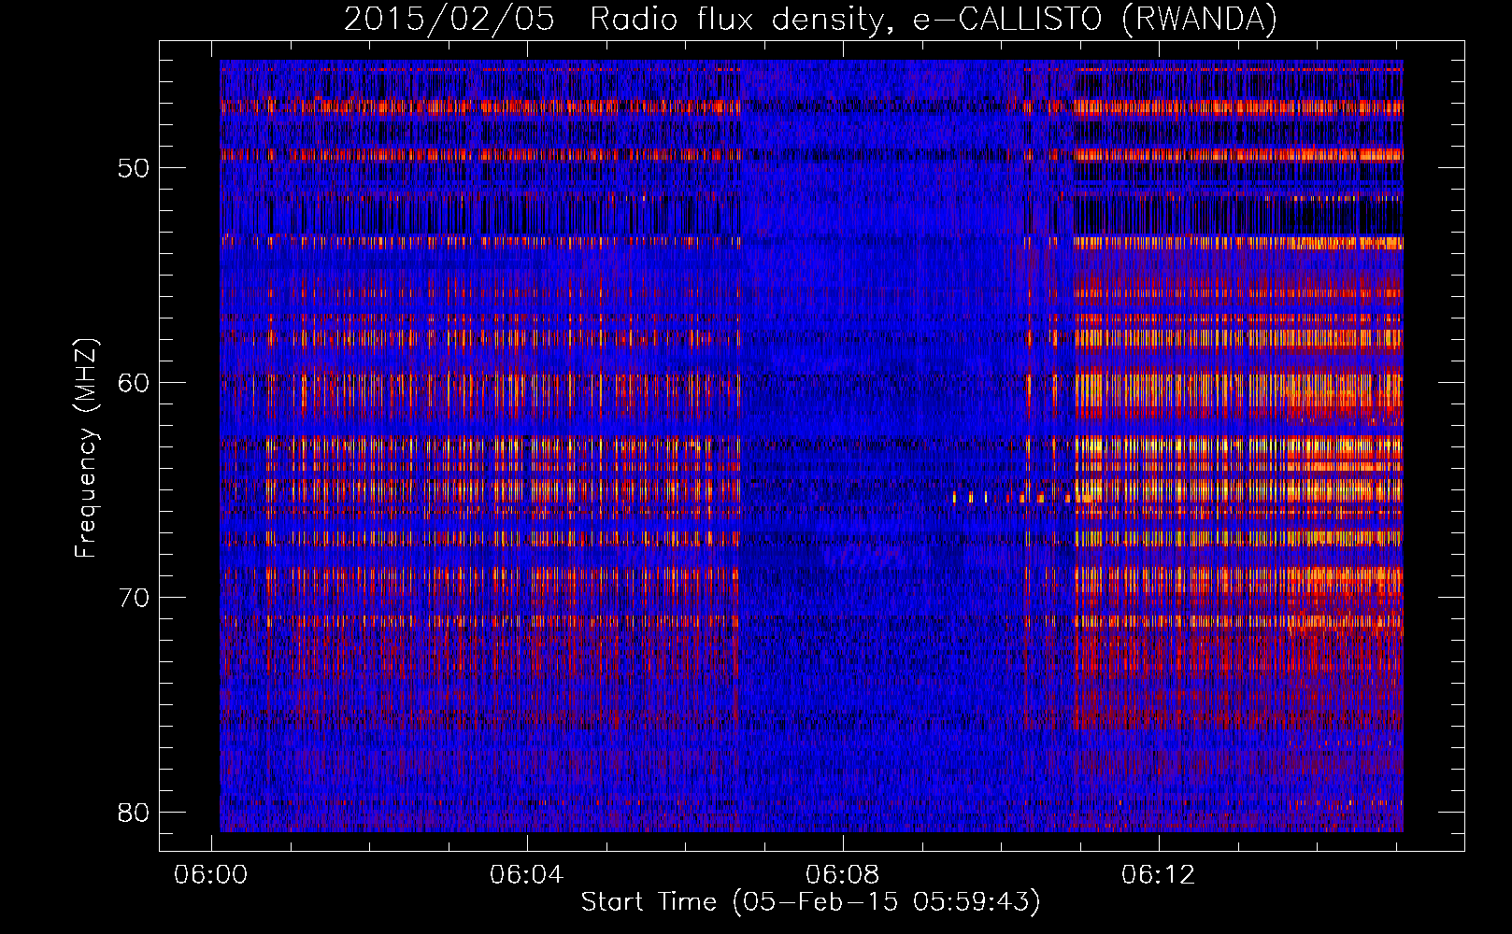
Task: Click the 70 frequency tick label
Action: (134, 598)
